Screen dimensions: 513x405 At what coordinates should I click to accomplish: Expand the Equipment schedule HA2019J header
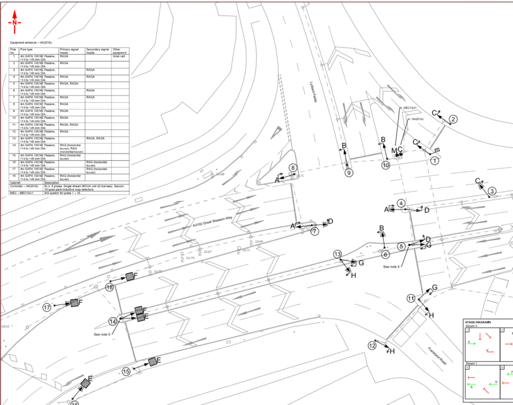coord(31,42)
